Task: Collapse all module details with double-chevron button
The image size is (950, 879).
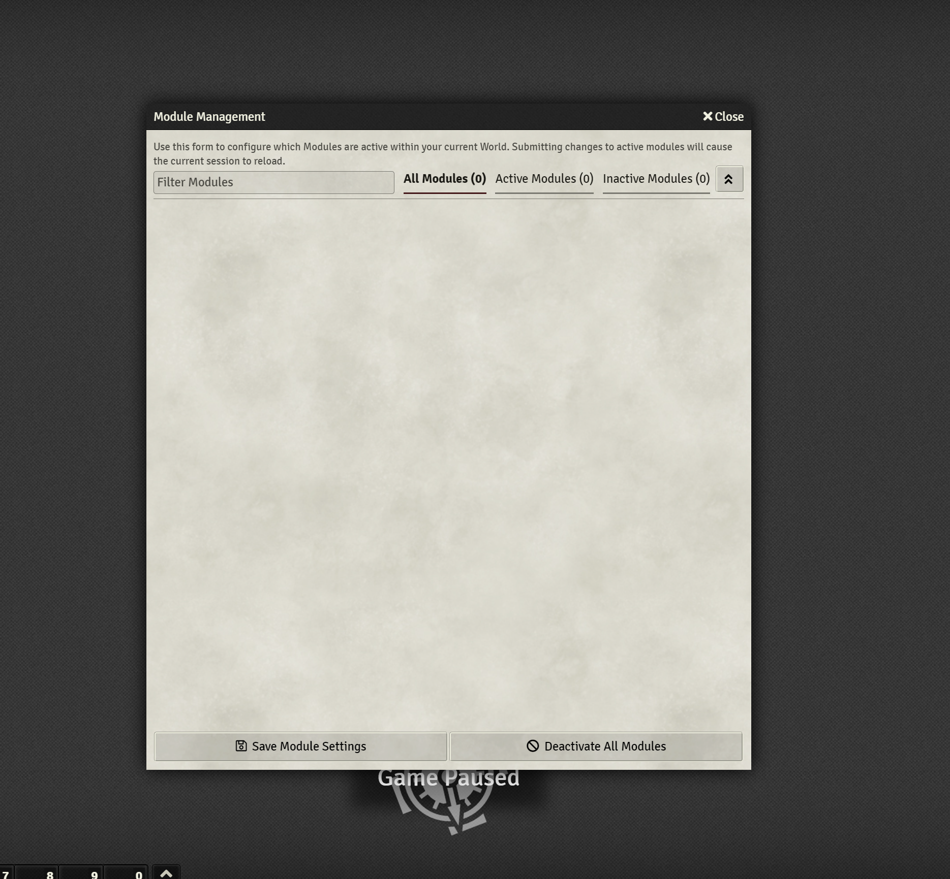Action: pos(729,179)
